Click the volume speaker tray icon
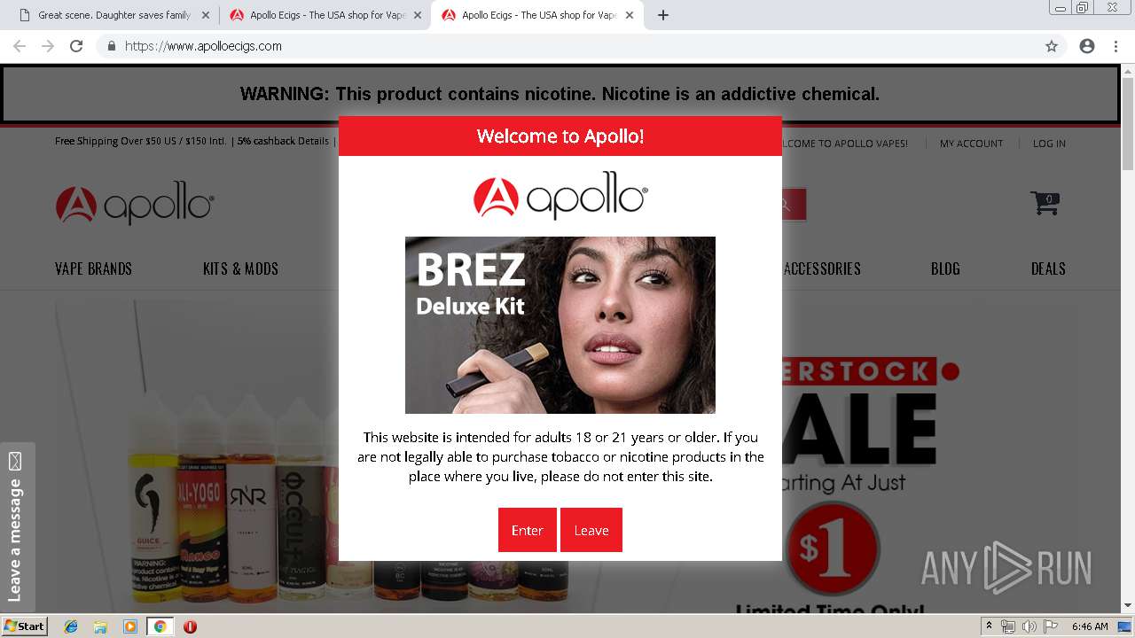This screenshot has height=638, width=1135. point(1029,626)
